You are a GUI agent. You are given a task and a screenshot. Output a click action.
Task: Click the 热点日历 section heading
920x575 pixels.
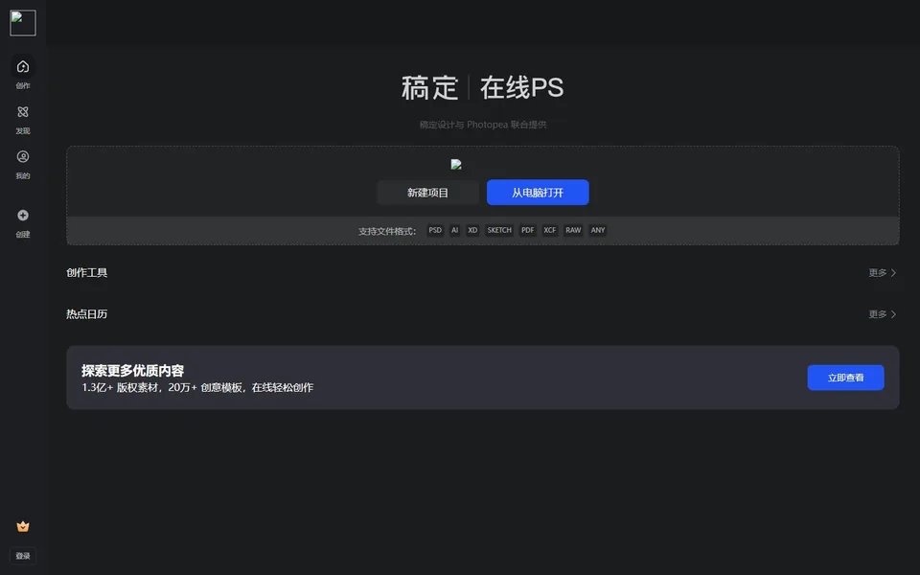tap(87, 314)
